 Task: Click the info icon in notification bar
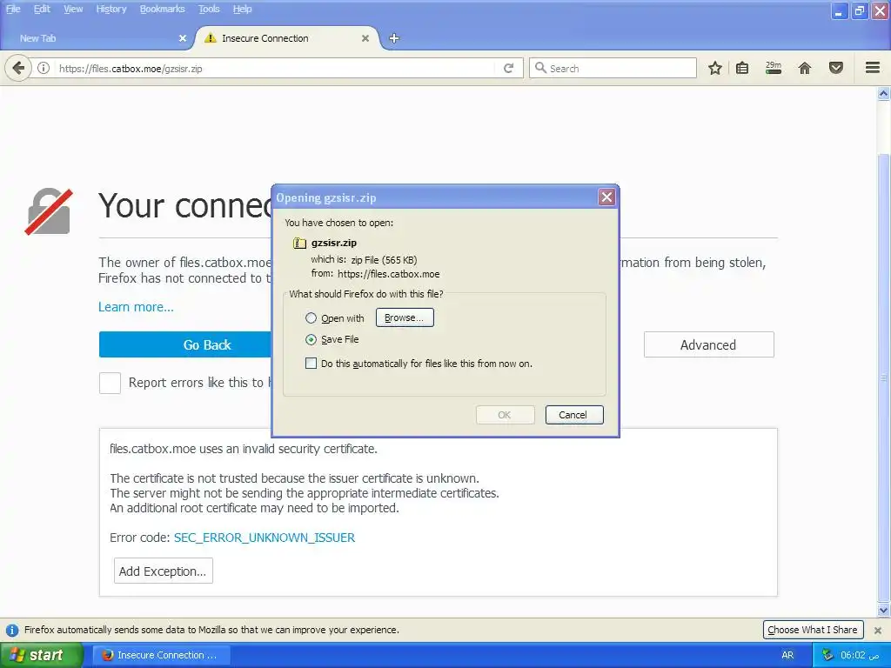pyautogui.click(x=12, y=630)
